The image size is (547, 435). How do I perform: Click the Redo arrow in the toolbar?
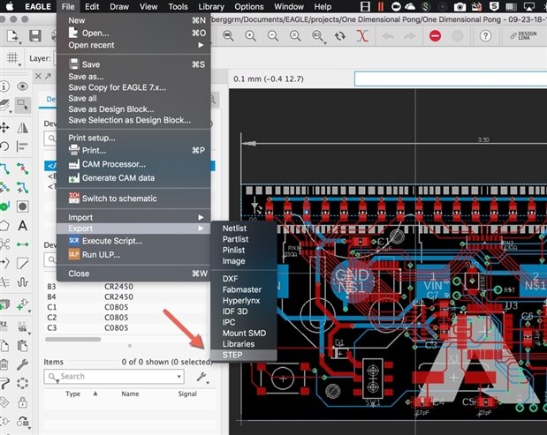tap(409, 35)
